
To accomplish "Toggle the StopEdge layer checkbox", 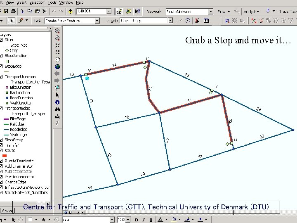I will click(1, 66).
